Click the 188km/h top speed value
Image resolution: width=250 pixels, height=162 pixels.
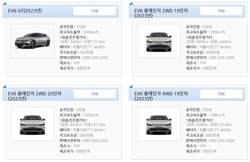click(217, 115)
